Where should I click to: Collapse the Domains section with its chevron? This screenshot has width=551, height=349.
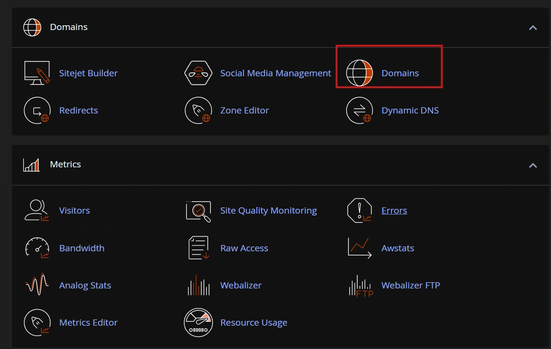[533, 28]
